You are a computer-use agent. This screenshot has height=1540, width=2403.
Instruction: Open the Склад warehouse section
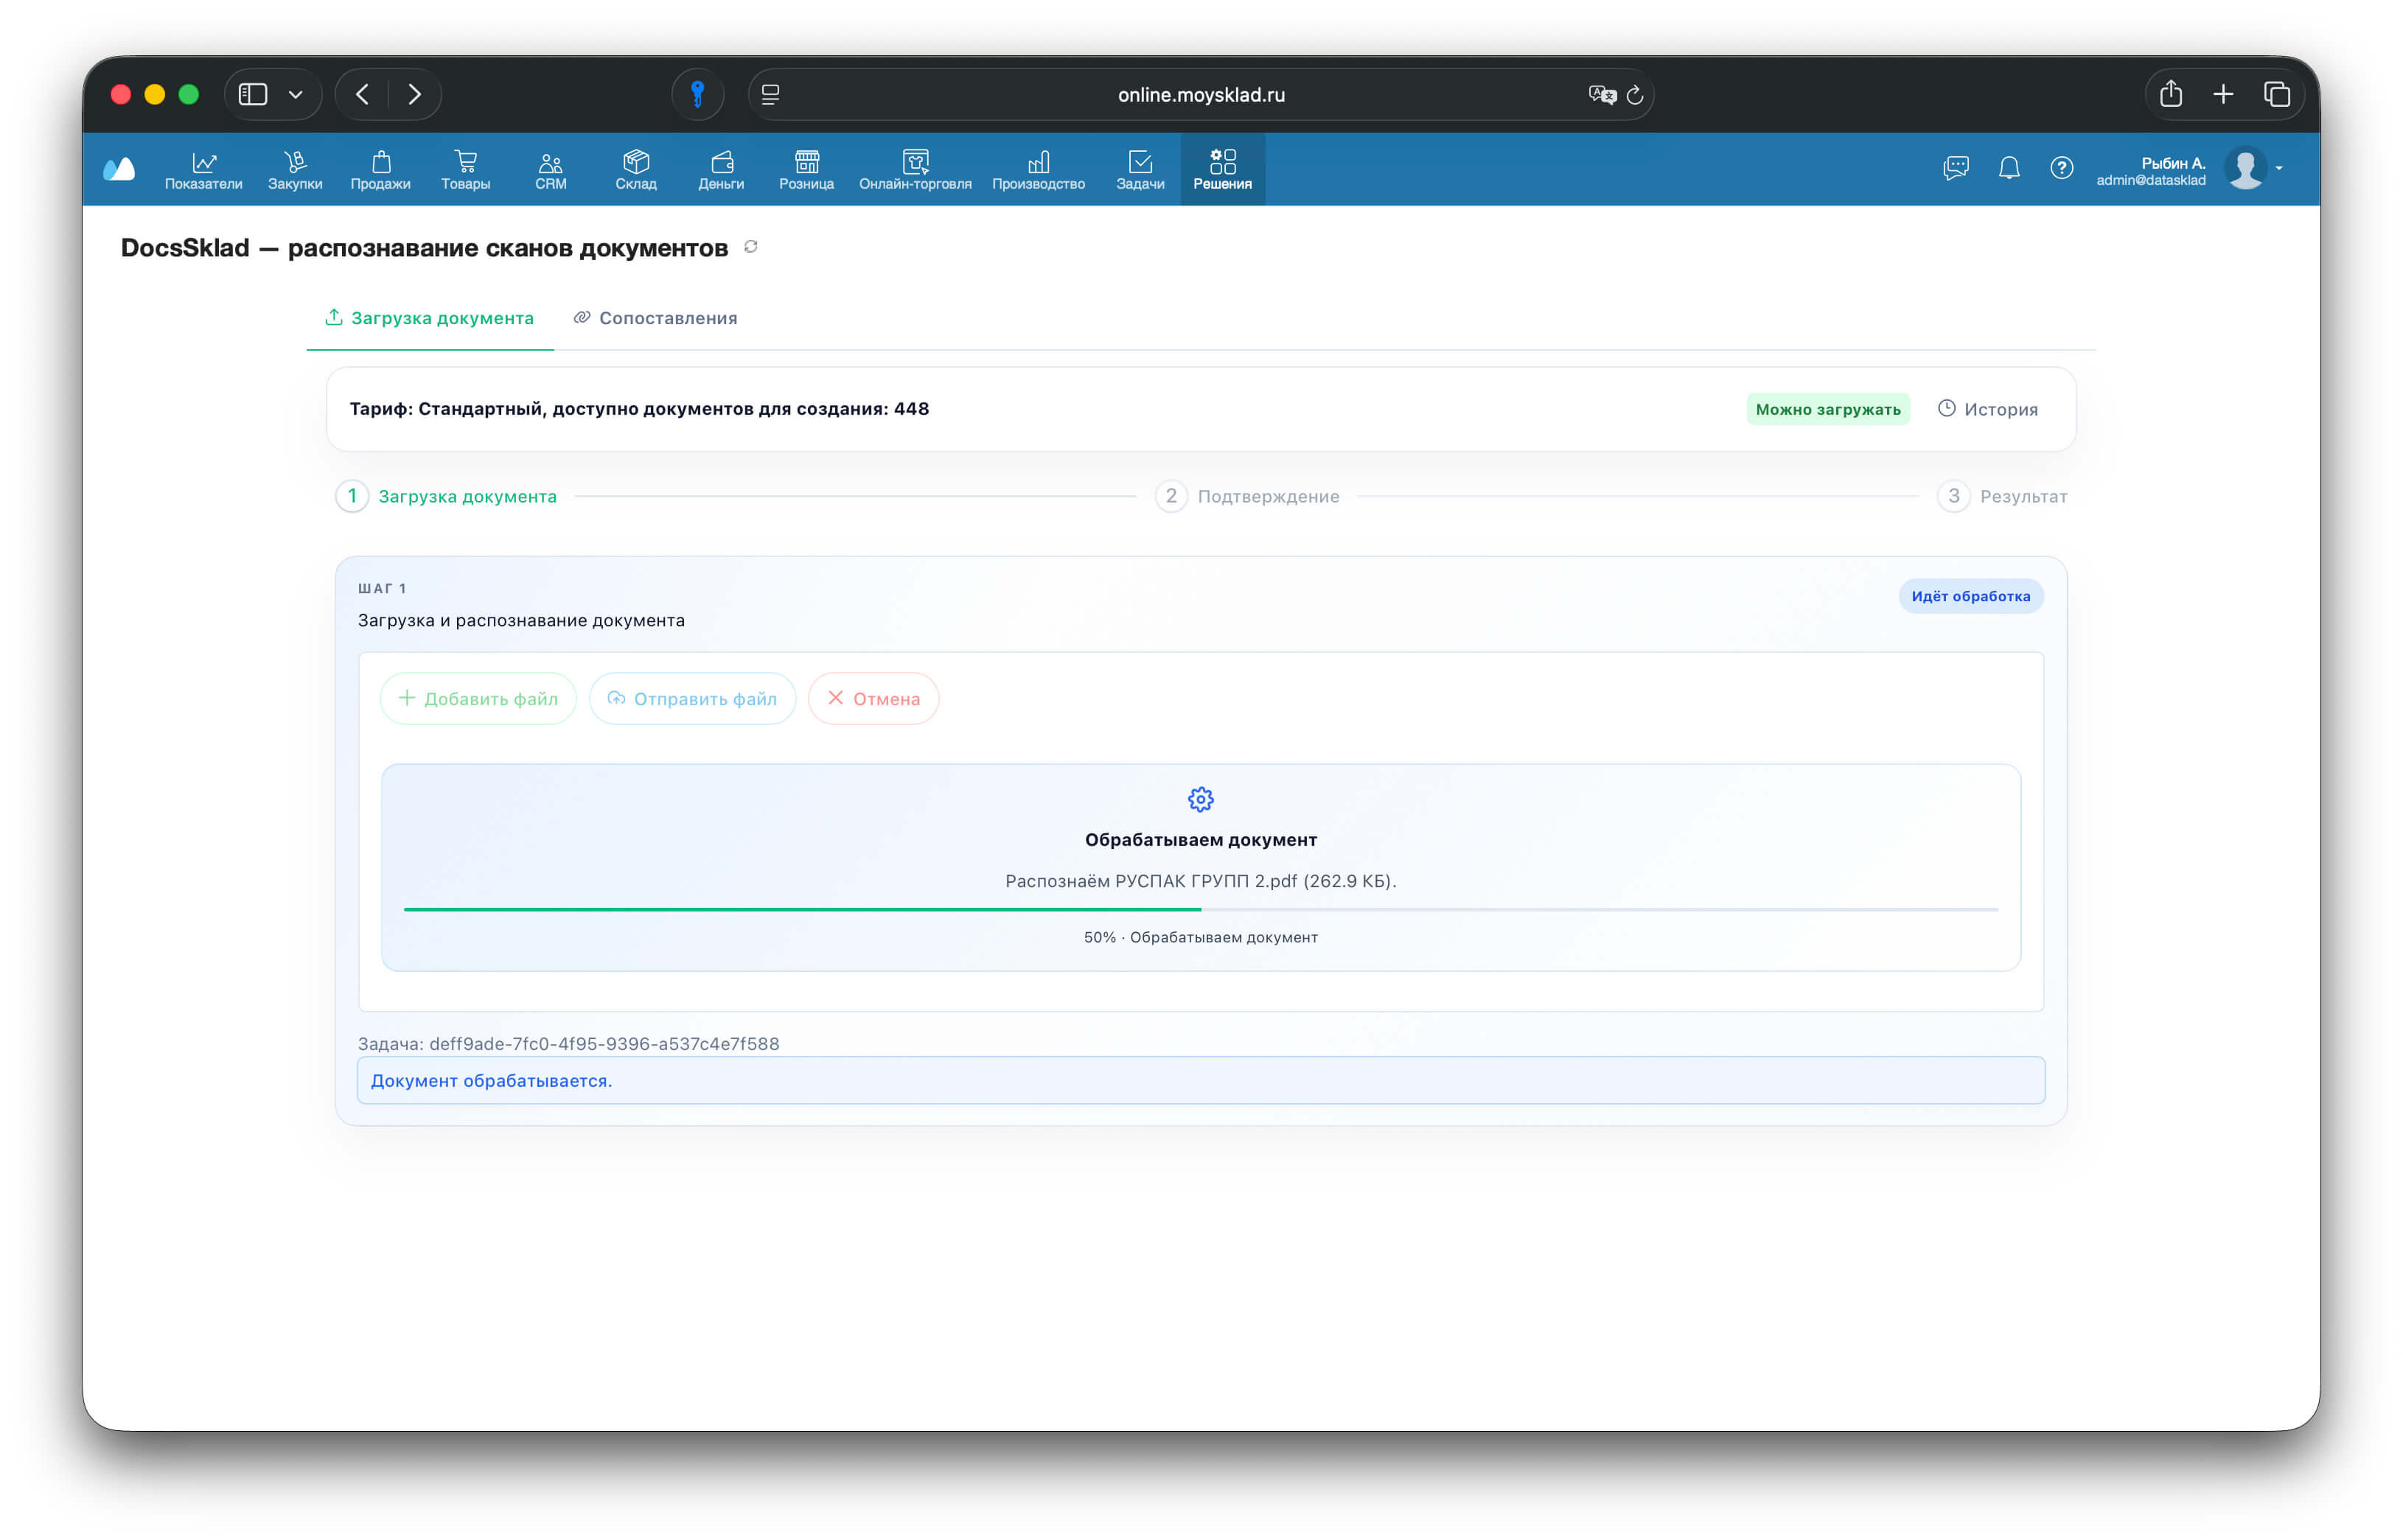(x=636, y=169)
